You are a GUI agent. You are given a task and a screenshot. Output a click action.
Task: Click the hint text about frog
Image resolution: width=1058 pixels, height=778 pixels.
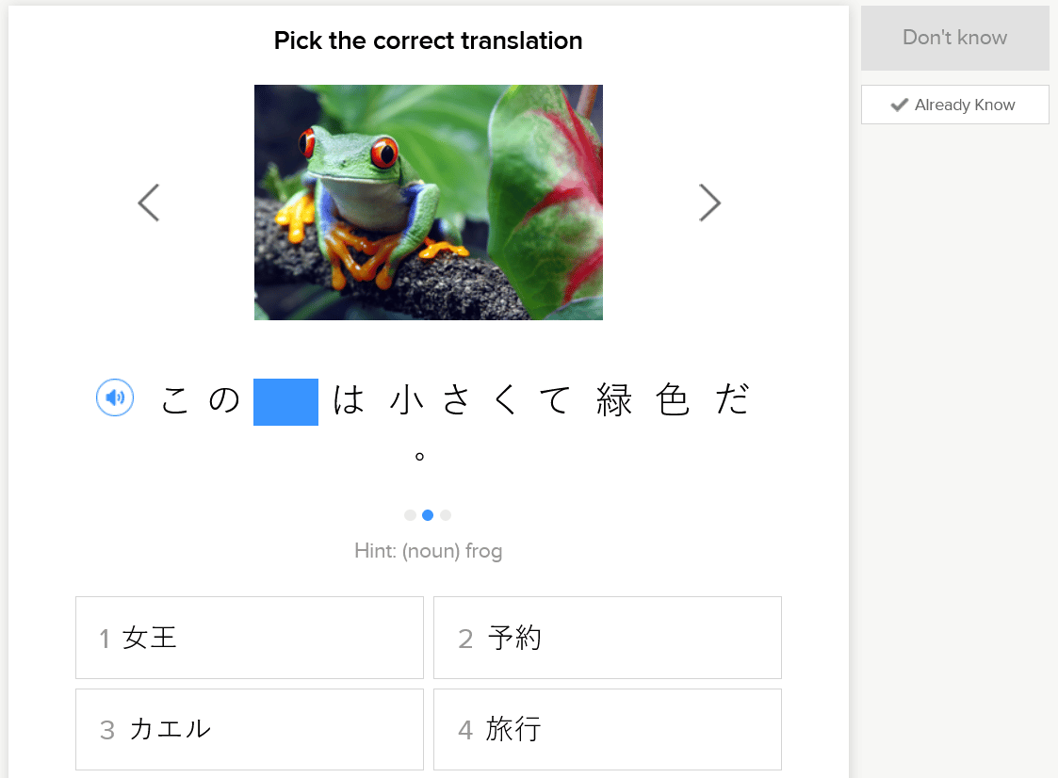429,551
